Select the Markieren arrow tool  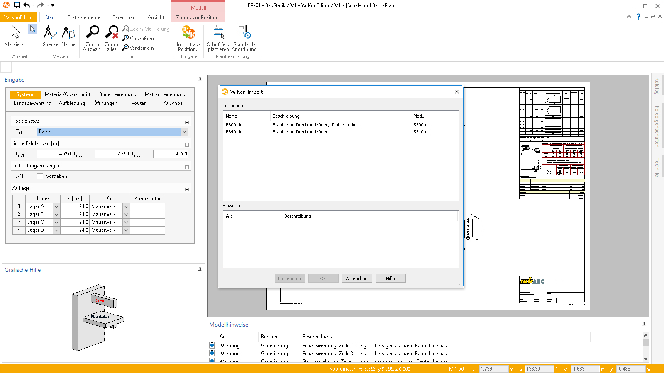15,36
